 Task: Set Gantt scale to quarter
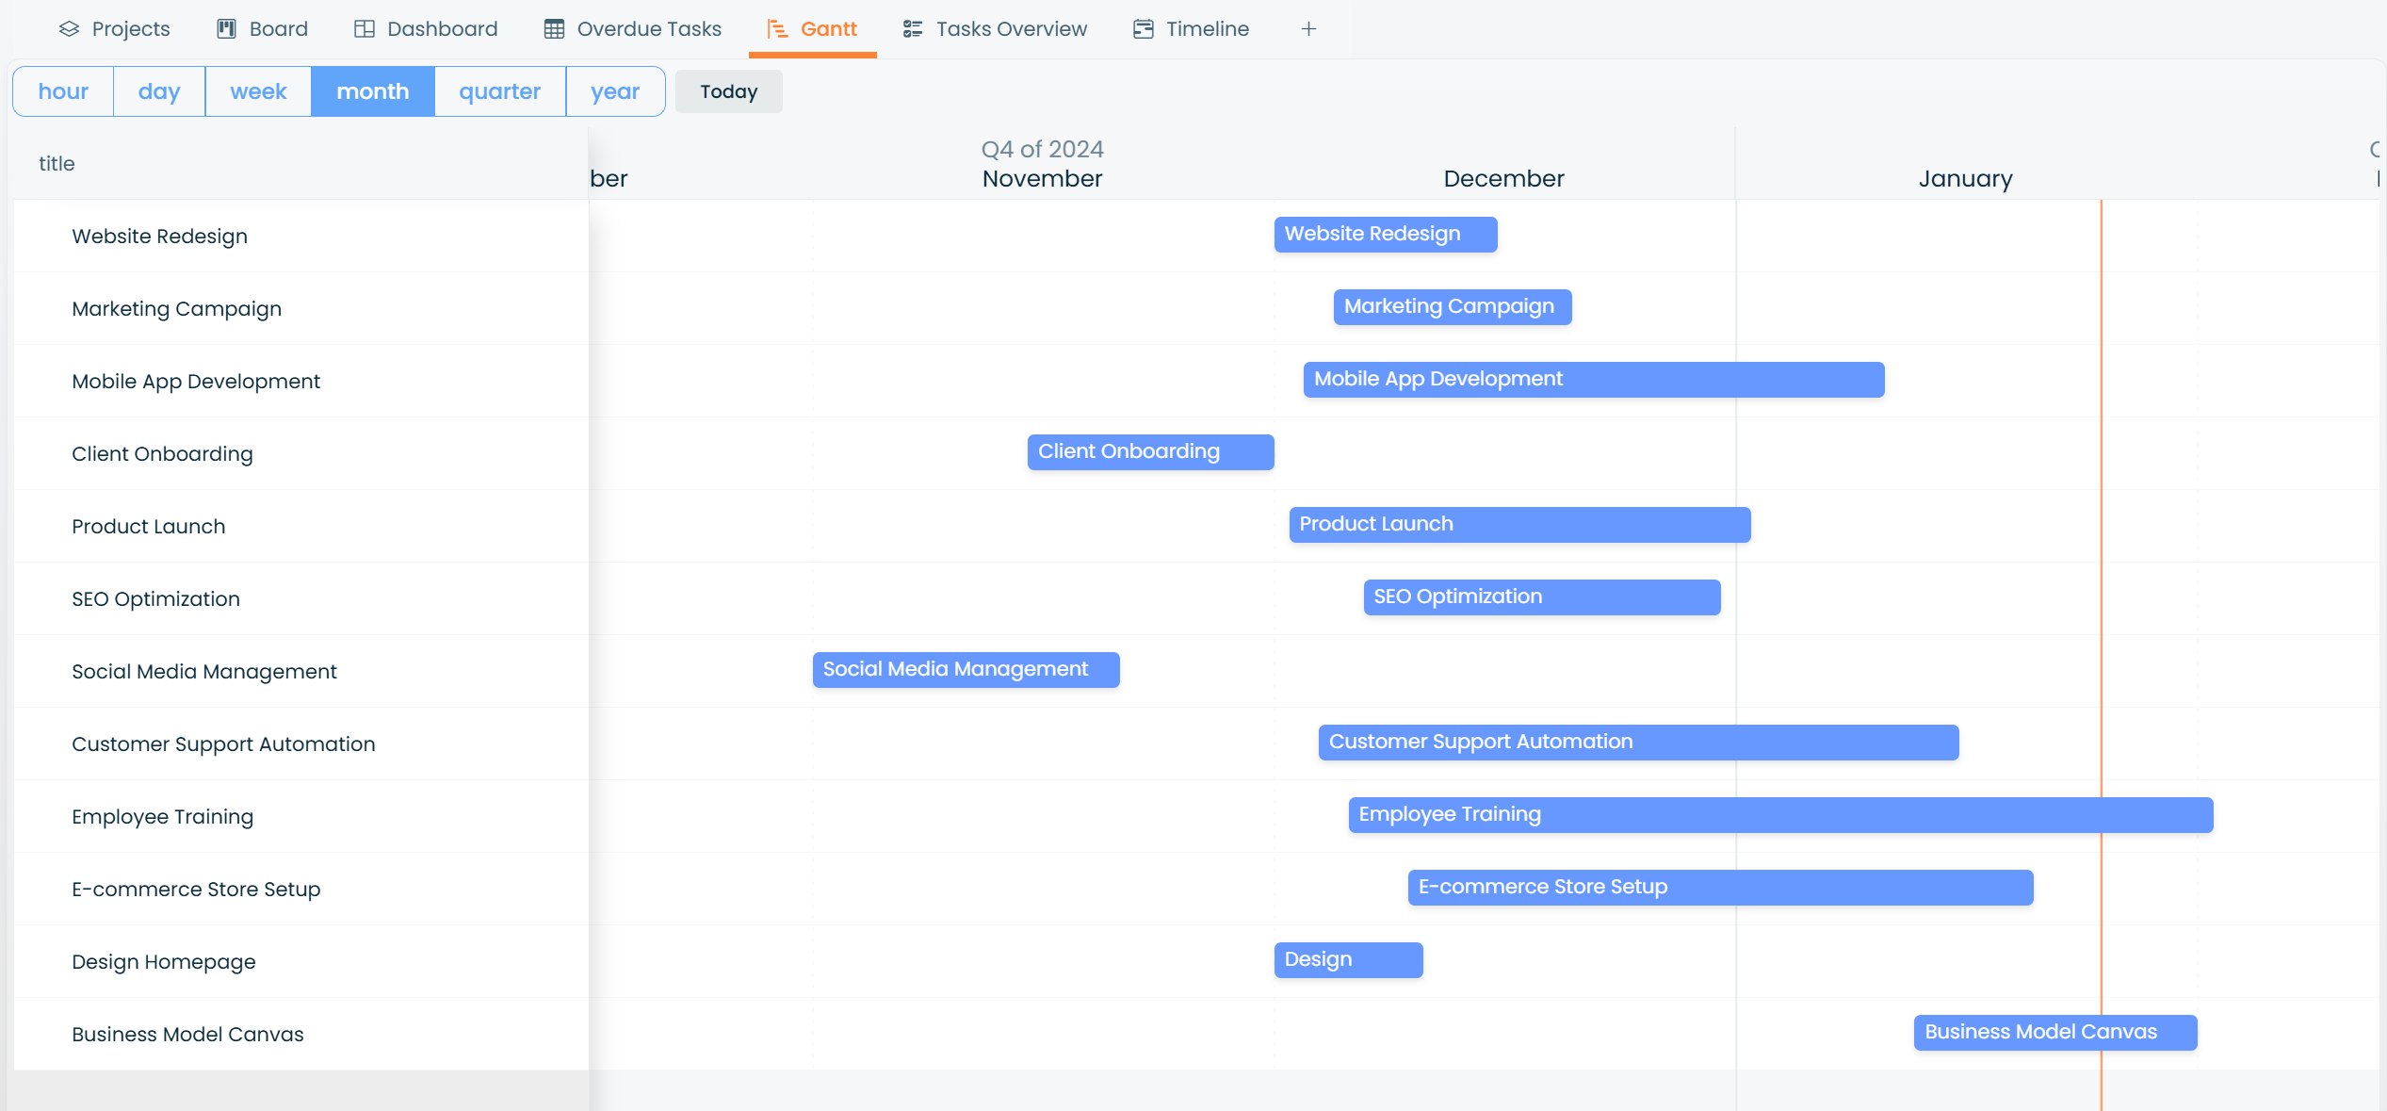(x=500, y=91)
